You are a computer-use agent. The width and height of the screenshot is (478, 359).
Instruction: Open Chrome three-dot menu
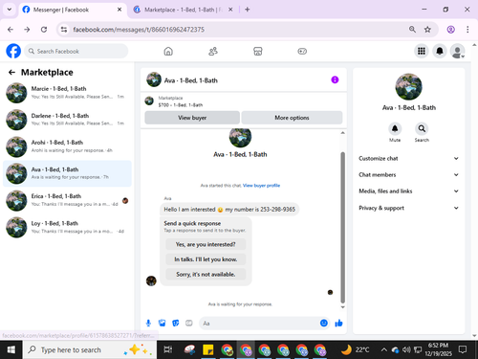(467, 30)
